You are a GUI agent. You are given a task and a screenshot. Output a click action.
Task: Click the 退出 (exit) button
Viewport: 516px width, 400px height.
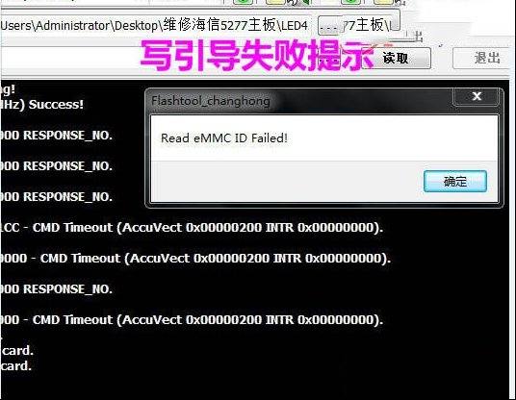pyautogui.click(x=484, y=59)
